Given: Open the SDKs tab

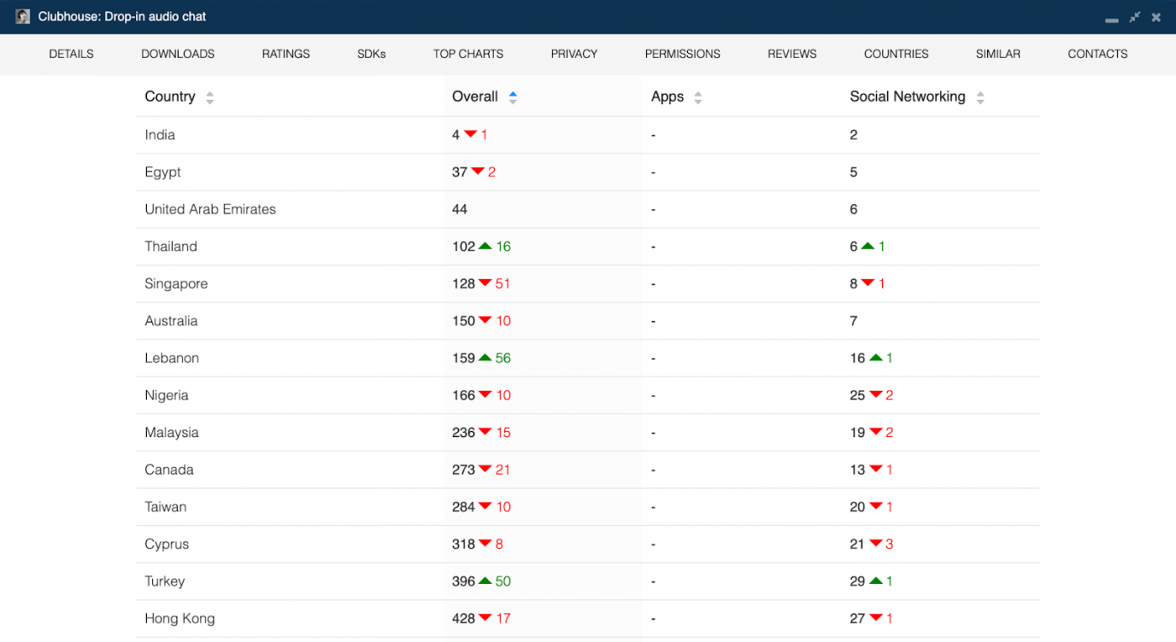Looking at the screenshot, I should tap(371, 54).
